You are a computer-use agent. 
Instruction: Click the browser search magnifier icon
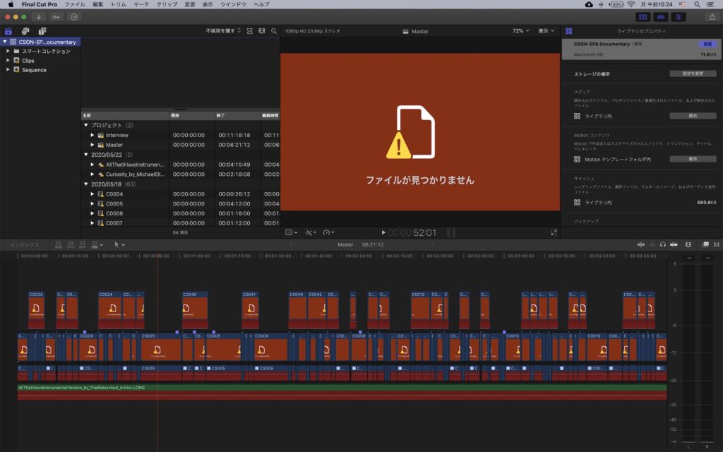point(274,31)
